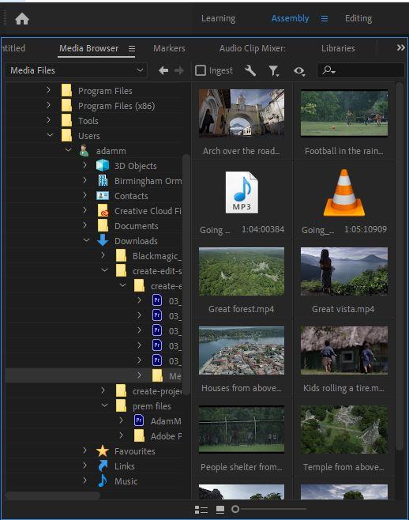The height and width of the screenshot is (520, 409).
Task: Switch to list view
Action: click(x=201, y=510)
